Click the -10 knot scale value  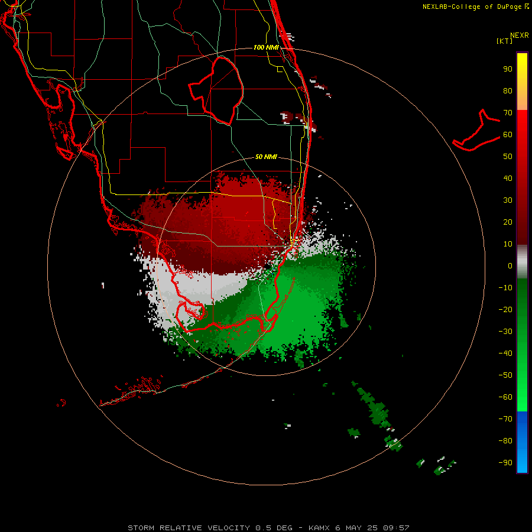point(505,288)
